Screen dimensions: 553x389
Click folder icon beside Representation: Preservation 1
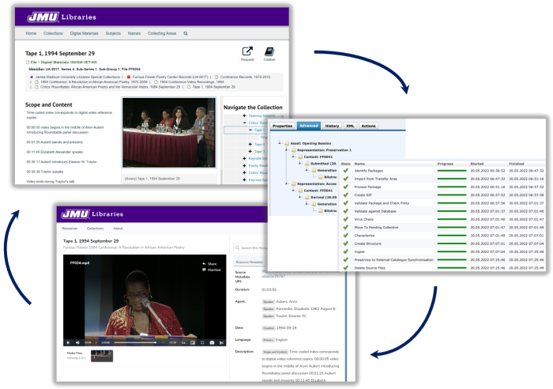click(294, 150)
